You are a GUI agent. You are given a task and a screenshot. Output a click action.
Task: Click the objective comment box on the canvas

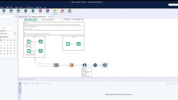click(54, 28)
